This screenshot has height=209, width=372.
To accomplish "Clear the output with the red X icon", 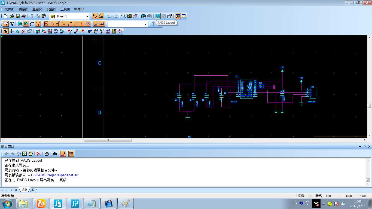I will click(39, 154).
